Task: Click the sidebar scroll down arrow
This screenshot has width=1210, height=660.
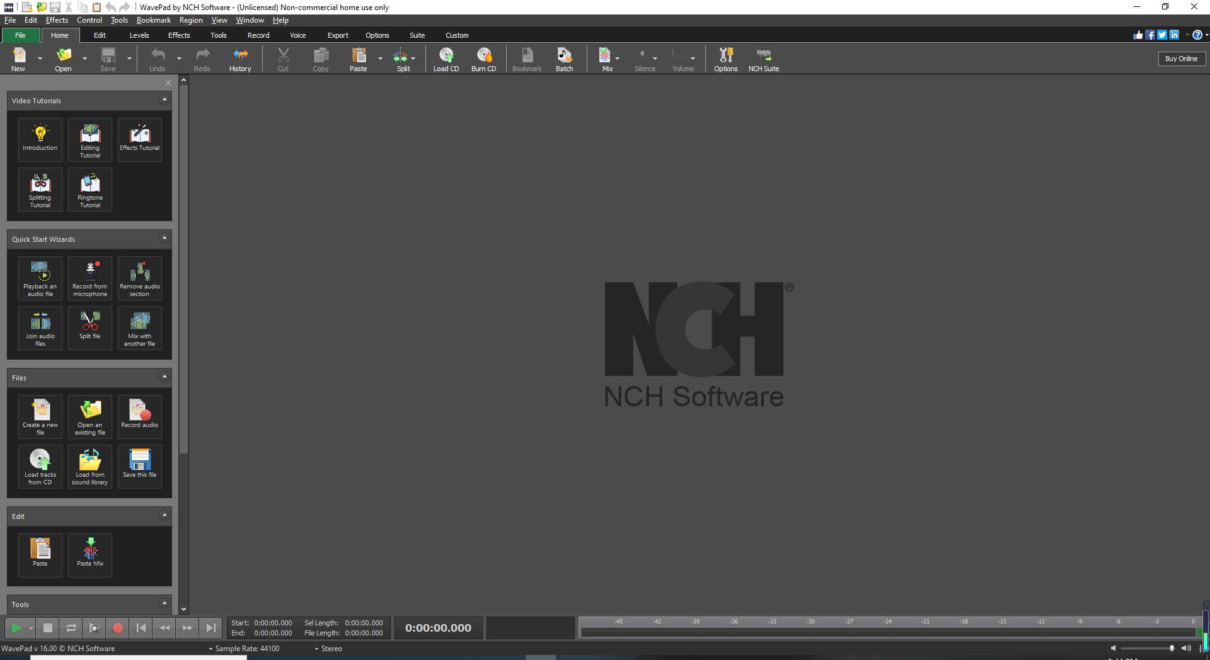Action: [x=183, y=610]
